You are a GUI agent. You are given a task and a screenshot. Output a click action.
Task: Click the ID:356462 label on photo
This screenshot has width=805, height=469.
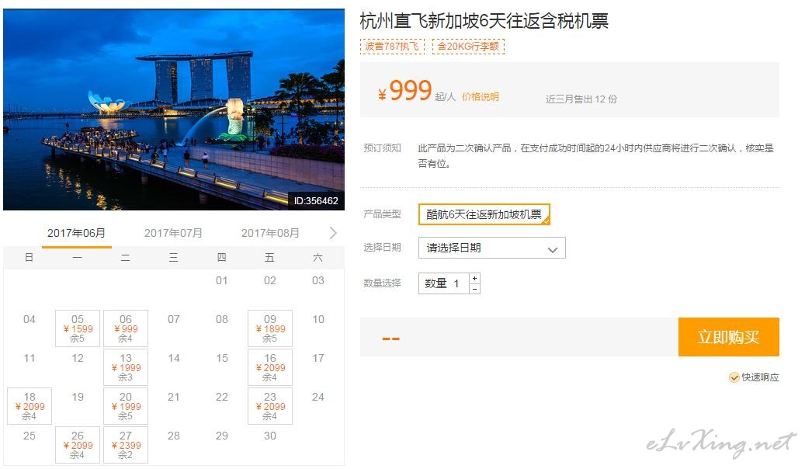coord(316,201)
